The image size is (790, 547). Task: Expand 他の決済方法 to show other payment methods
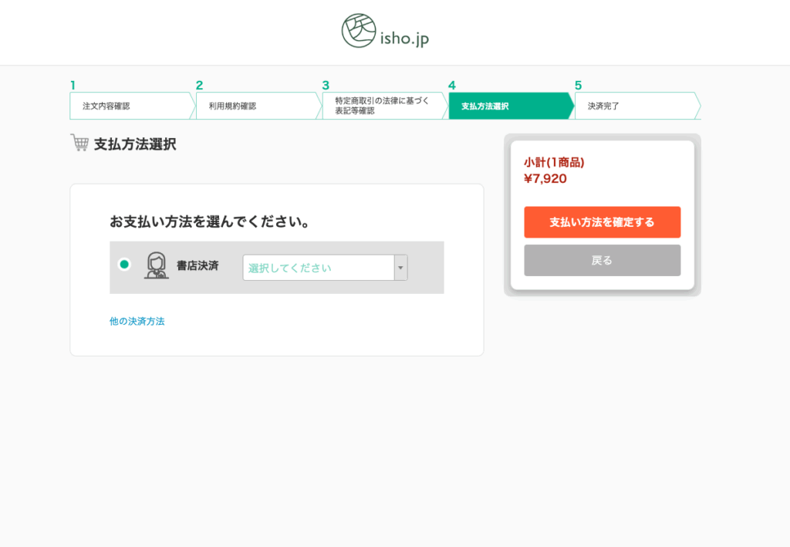137,321
